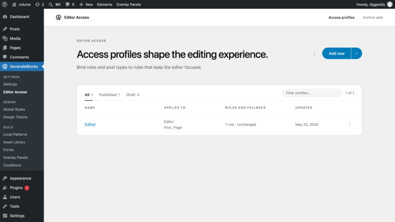This screenshot has height=222, width=395.
Task: Click the Tools wrench icon
Action: [x=5, y=206]
